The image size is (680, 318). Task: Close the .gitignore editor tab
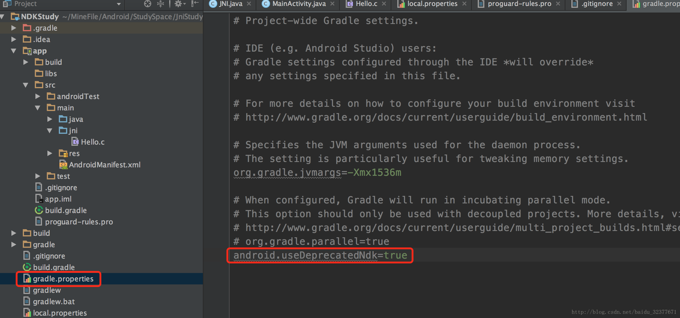619,4
